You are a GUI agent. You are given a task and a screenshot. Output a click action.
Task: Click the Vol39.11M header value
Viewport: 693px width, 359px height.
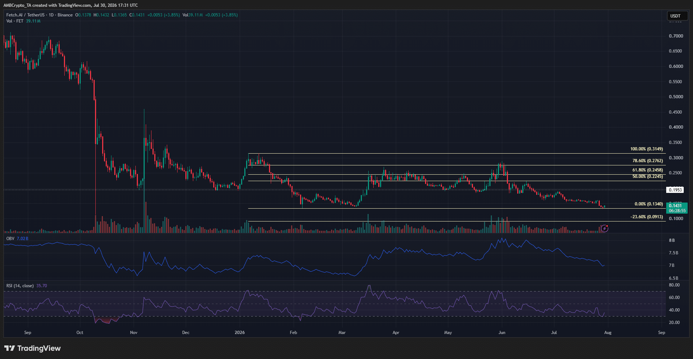point(193,15)
